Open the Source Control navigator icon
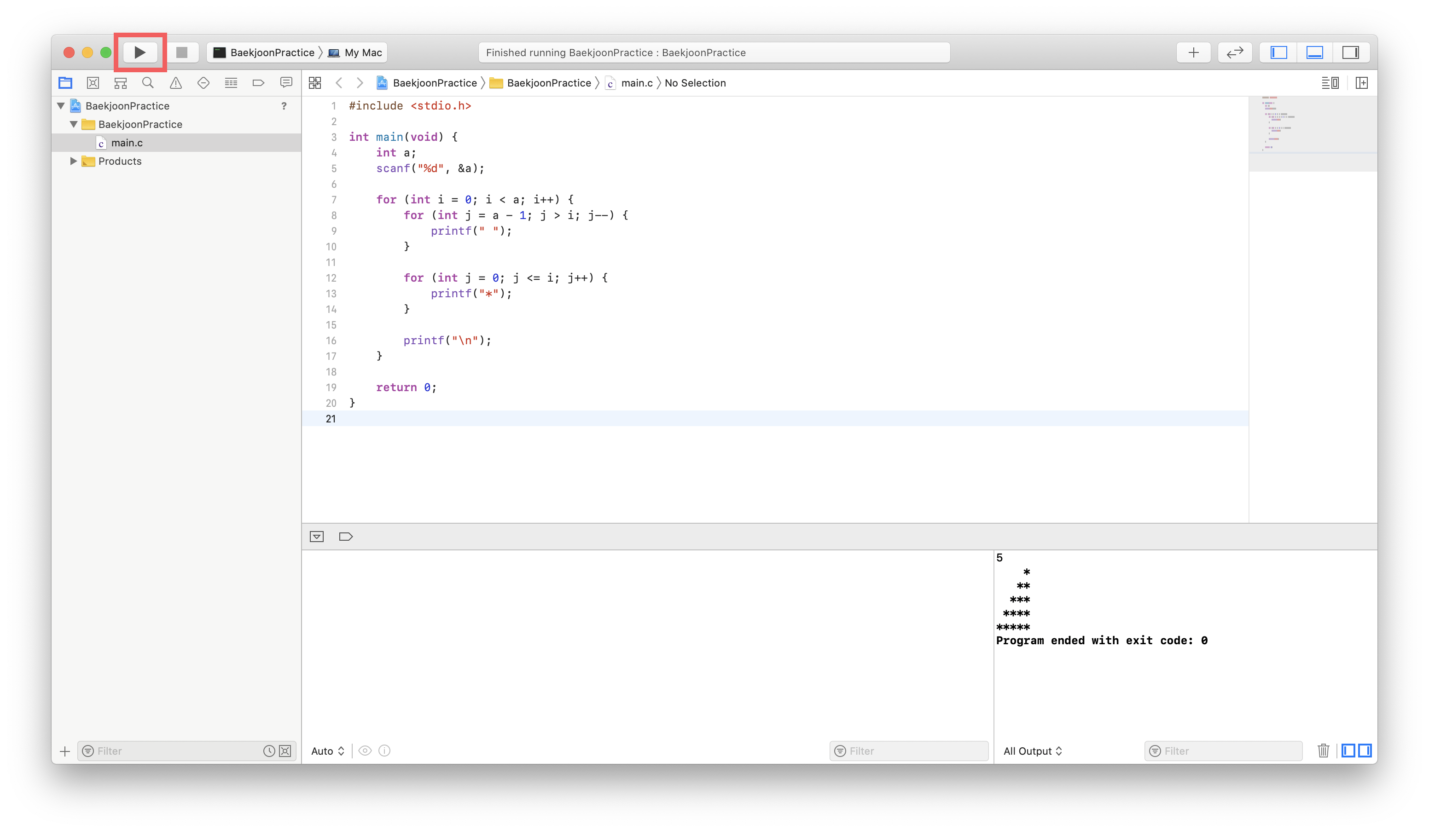The image size is (1429, 832). click(x=93, y=83)
